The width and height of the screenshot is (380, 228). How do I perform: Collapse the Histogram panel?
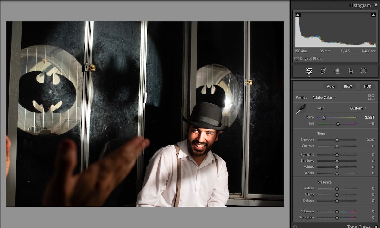click(x=376, y=5)
